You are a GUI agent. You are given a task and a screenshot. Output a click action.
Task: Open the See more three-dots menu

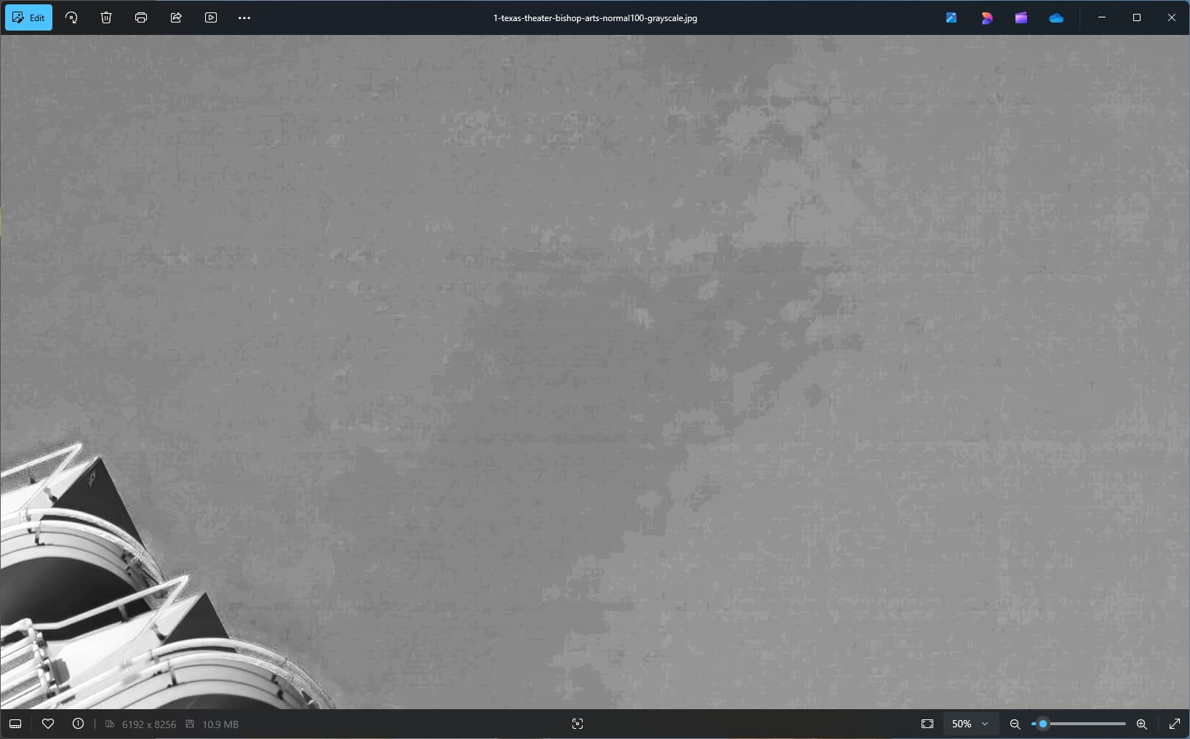coord(244,17)
